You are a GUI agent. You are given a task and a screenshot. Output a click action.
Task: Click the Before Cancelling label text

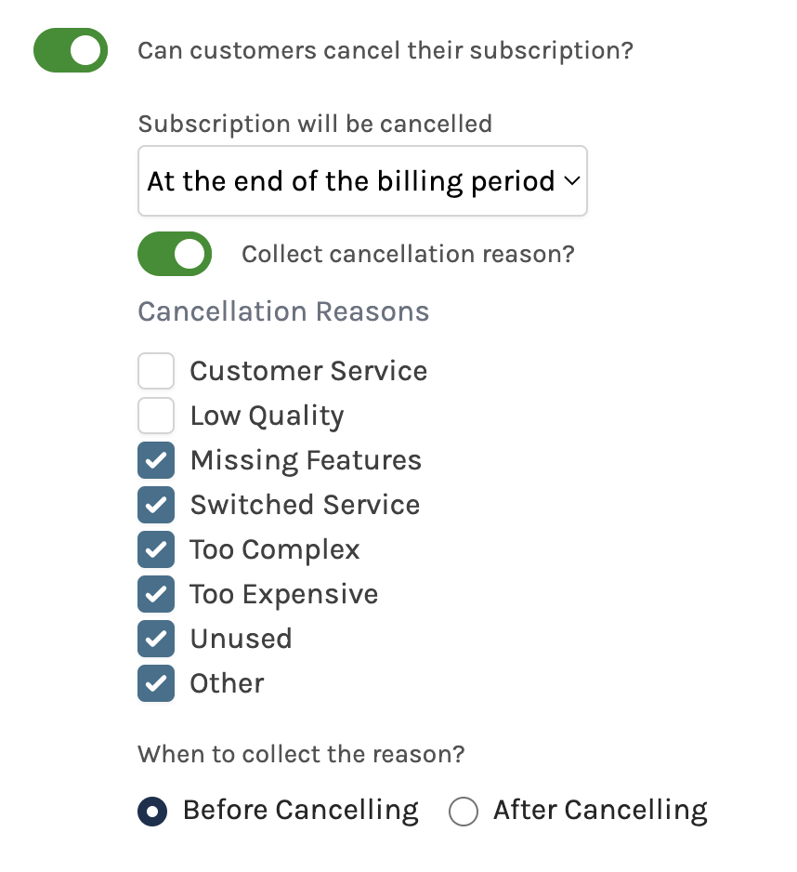click(x=301, y=811)
